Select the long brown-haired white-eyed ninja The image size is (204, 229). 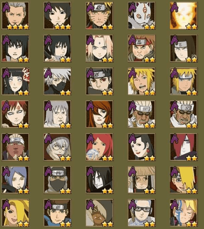(184, 49)
